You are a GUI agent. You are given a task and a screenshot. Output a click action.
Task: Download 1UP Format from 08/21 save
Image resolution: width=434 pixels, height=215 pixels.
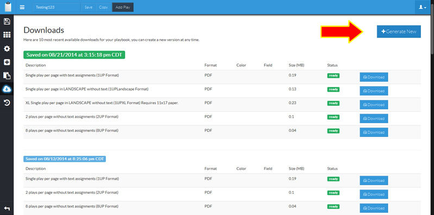click(374, 77)
